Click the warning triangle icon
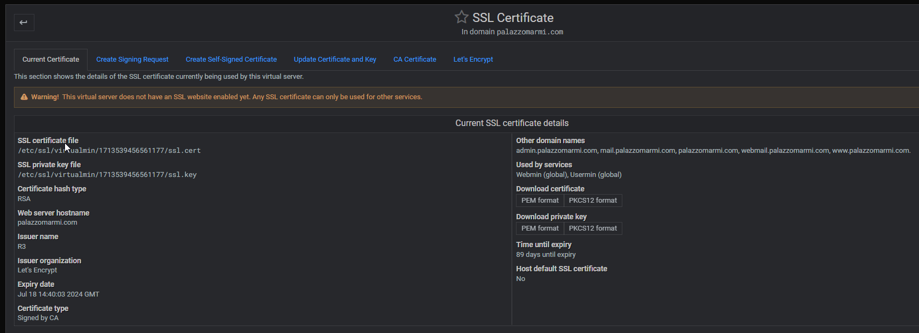 pos(24,97)
